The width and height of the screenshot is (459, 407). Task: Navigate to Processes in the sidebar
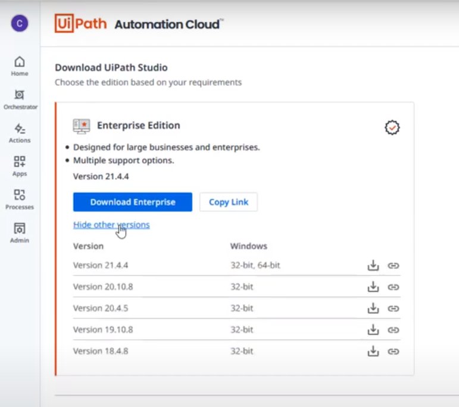(x=20, y=199)
